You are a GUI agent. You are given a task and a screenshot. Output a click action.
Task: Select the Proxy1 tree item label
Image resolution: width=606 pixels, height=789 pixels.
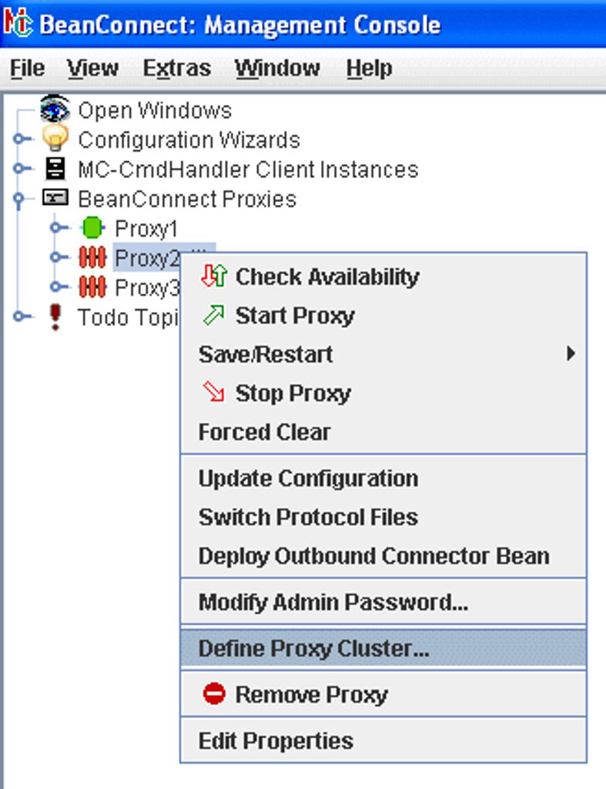coord(146,229)
